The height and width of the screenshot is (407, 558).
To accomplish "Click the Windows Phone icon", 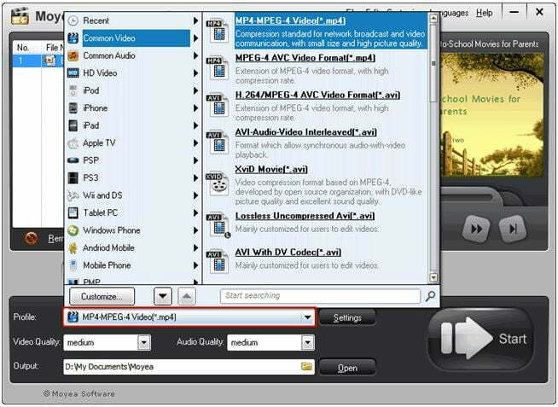I will tap(73, 230).
